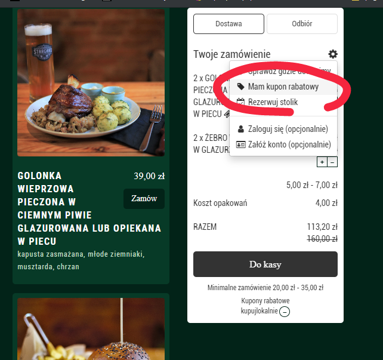
Task: Select Załóż konto (opcjonalnie) entry
Action: coord(283,144)
